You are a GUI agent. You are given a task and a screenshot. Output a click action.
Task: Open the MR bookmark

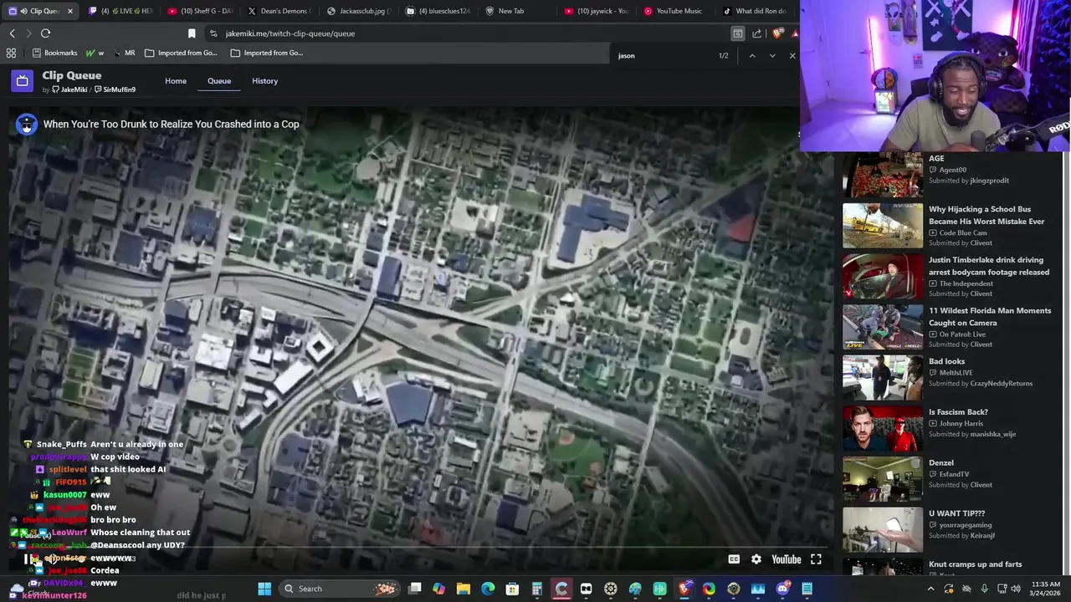[124, 53]
